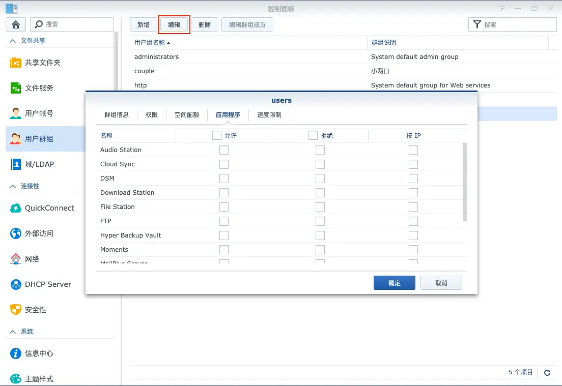562x386 pixels.
Task: Click 编辑群组成员 button
Action: [x=247, y=25]
